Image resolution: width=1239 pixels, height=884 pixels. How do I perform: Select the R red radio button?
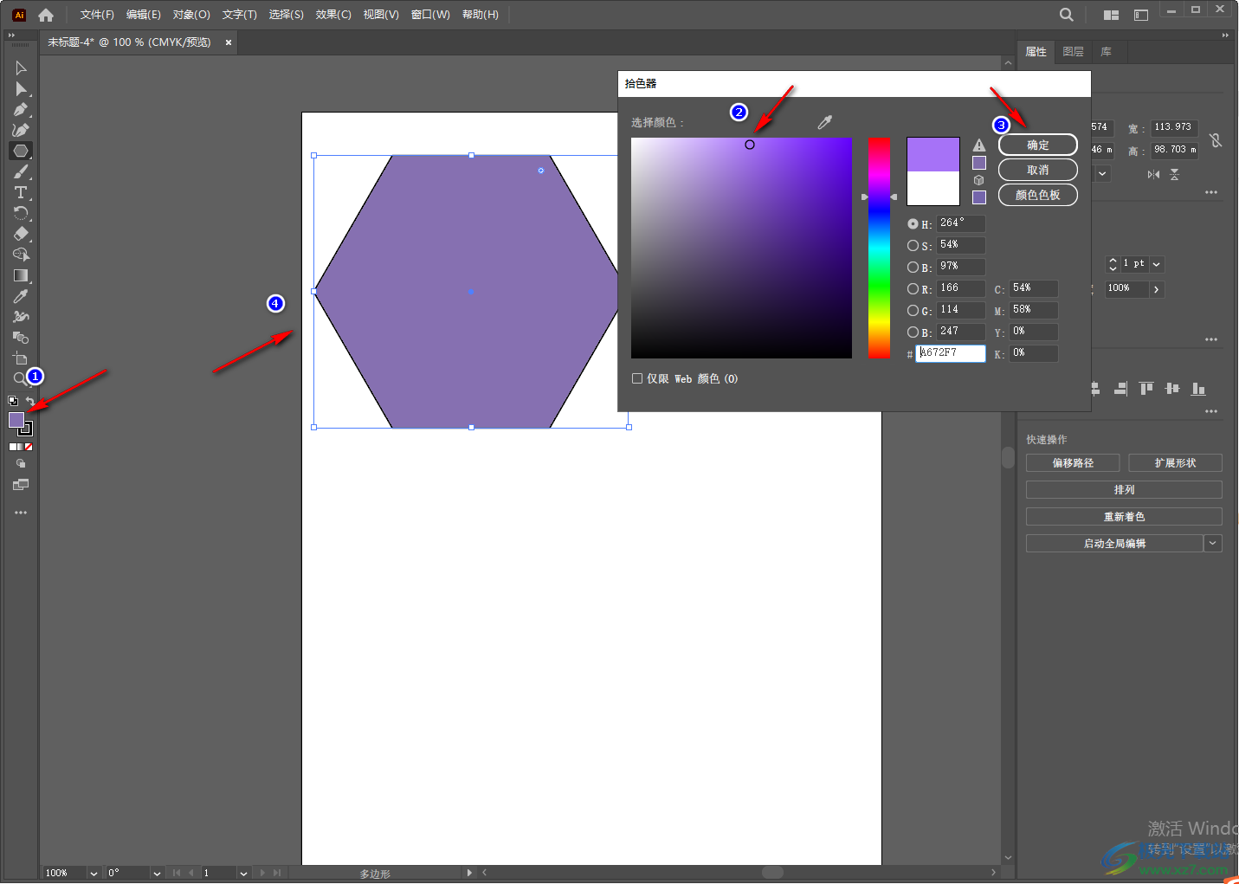click(x=913, y=289)
